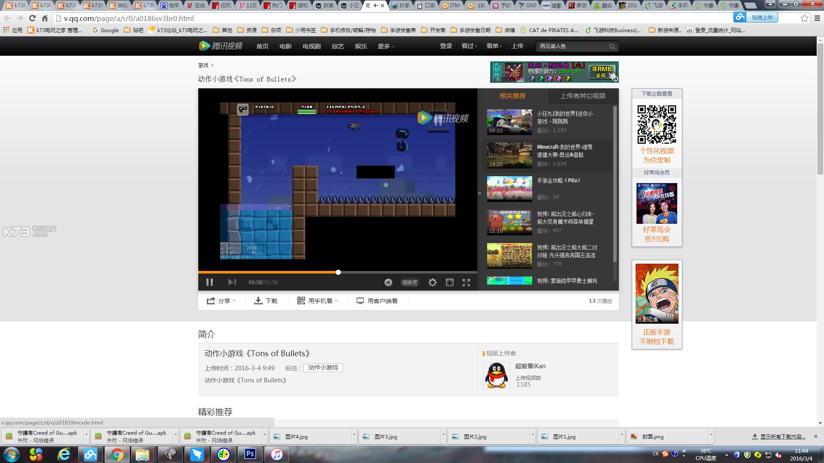Open uploader 超爱看iKan profile
This screenshot has width=824, height=463.
click(530, 366)
